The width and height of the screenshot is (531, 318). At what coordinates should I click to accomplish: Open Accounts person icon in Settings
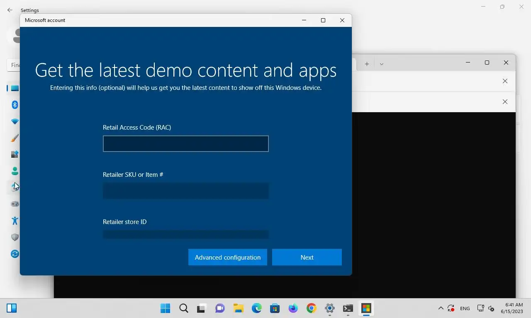15,171
